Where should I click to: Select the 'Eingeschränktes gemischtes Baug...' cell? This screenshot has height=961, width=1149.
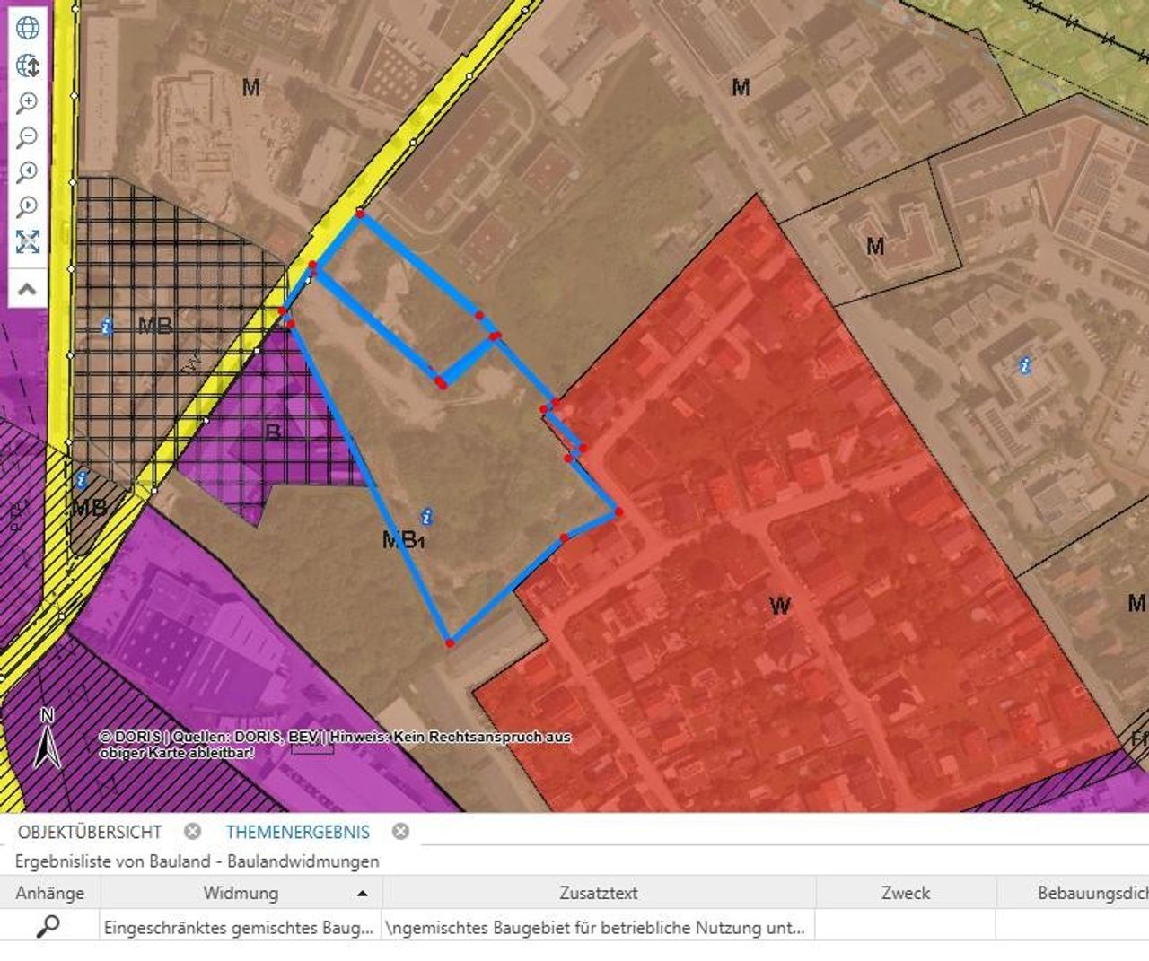pos(239,928)
